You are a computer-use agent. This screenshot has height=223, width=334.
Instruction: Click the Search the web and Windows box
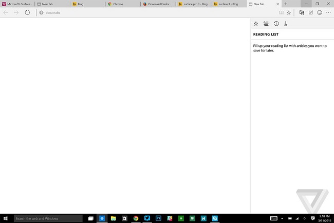click(48, 218)
